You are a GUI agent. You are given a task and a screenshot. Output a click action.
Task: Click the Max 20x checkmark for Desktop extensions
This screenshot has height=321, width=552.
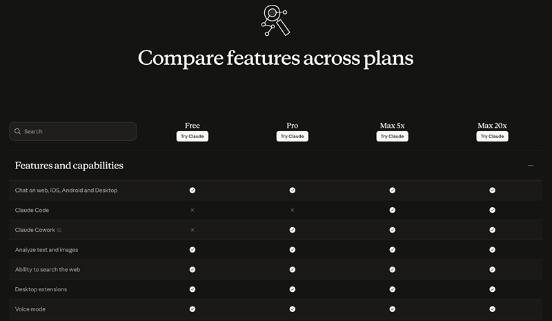coord(492,289)
